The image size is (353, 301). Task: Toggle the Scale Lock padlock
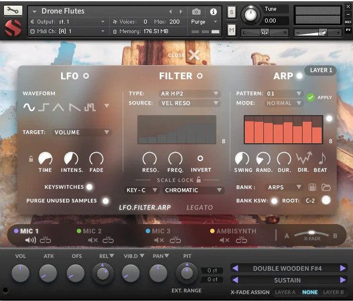(198, 180)
